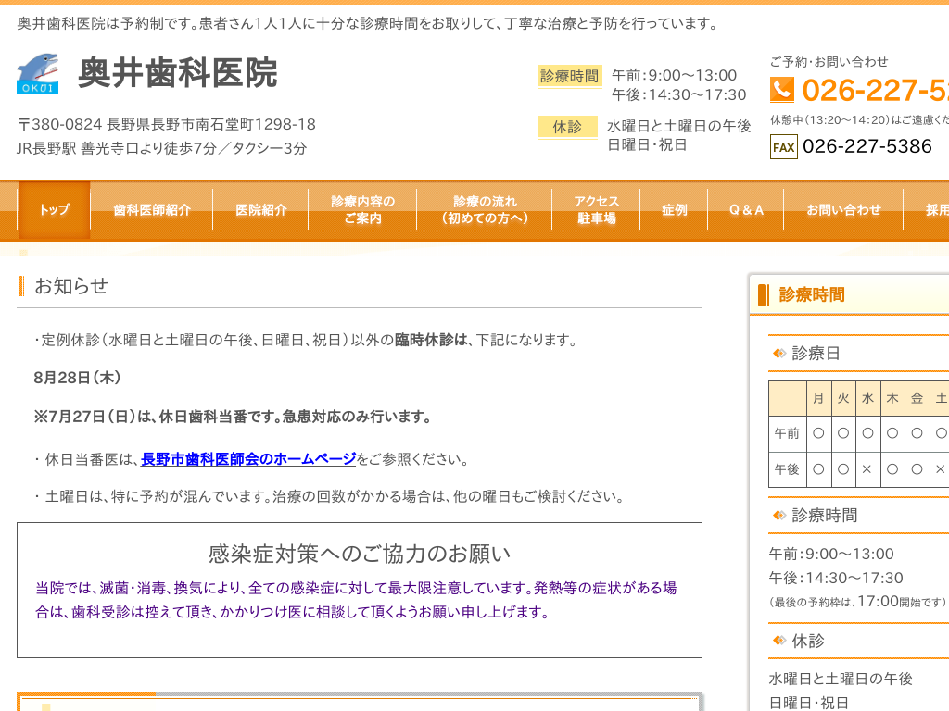Click the sidebar text 午後:14:30〜17:30
The width and height of the screenshot is (949, 711).
coord(836,578)
